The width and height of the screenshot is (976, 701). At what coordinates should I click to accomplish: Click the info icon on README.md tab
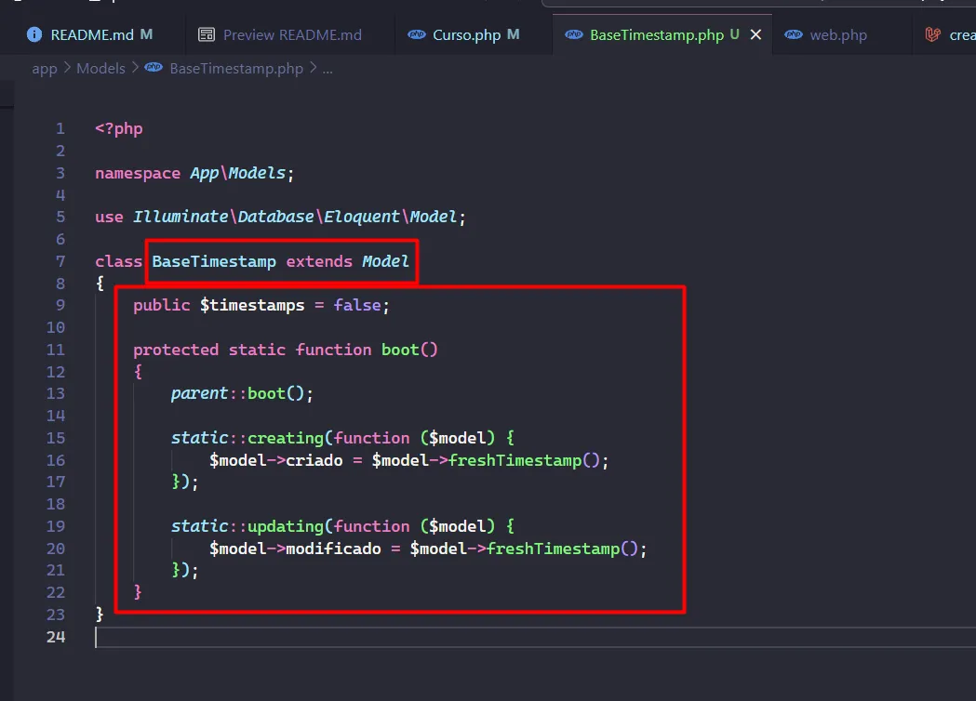point(35,35)
